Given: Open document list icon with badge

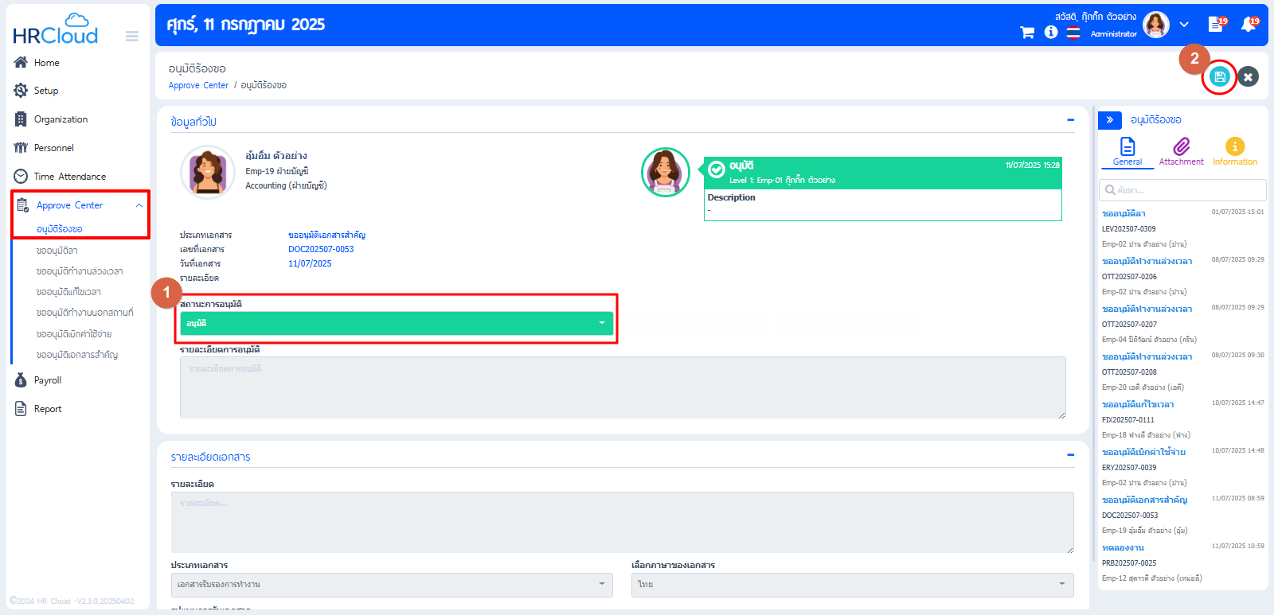Looking at the screenshot, I should click(1215, 25).
